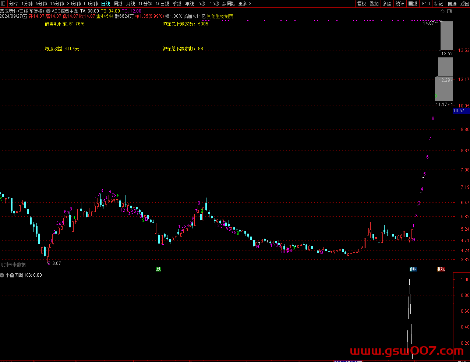Screen dimensions: 470x362
Task: Select the 月线 monthly period
Action: (131, 4)
